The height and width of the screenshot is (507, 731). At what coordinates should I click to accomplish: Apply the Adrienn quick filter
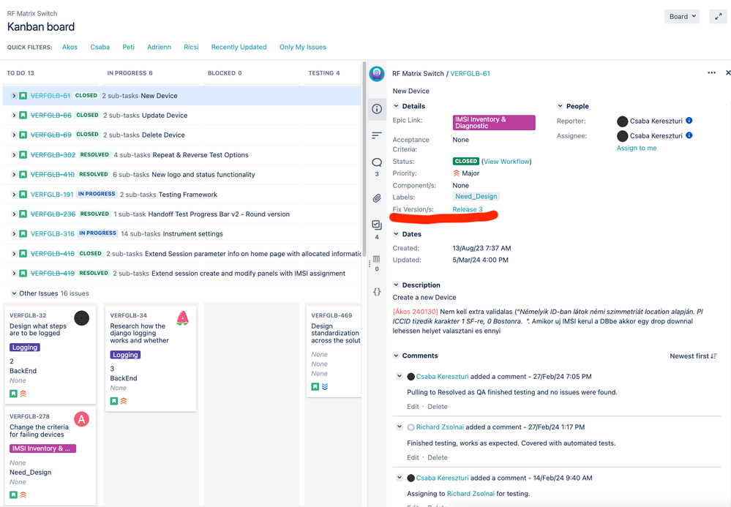click(159, 47)
